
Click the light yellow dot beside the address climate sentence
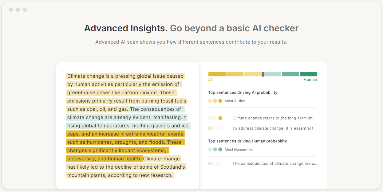[210, 128]
